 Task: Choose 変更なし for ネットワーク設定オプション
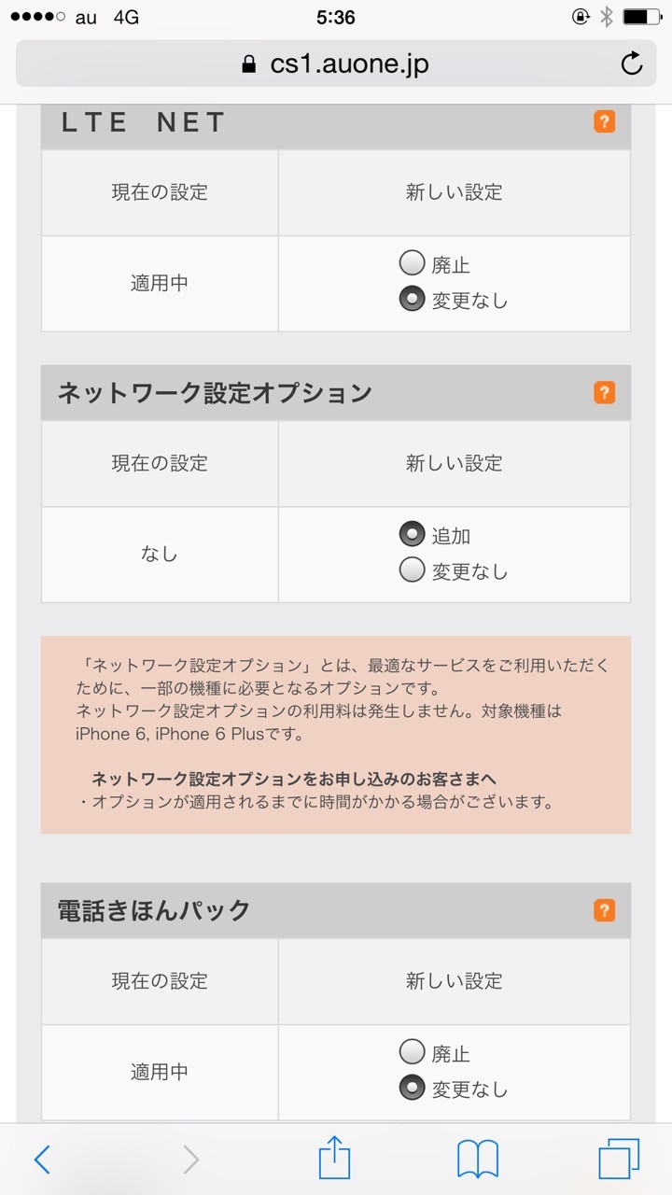[x=412, y=570]
